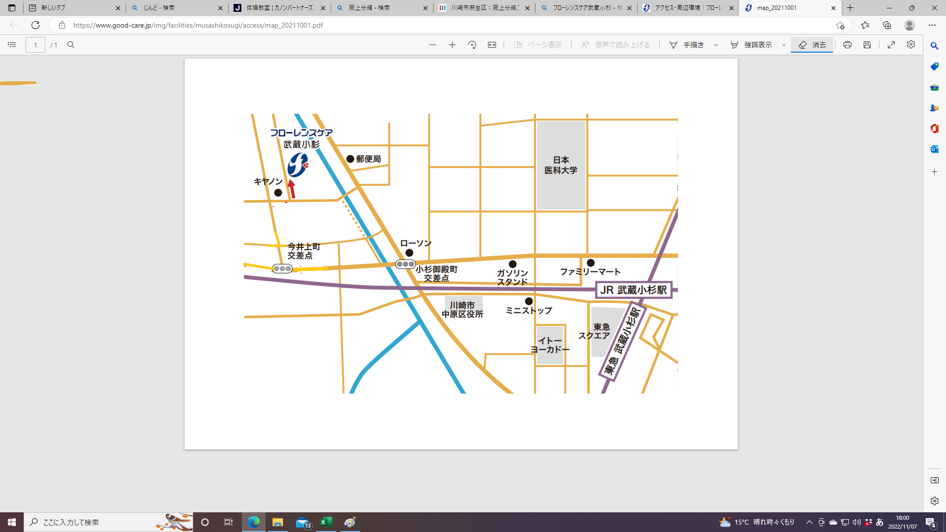Click the JR 武蔵小杉駅 label
This screenshot has height=532, width=946.
[x=634, y=290]
